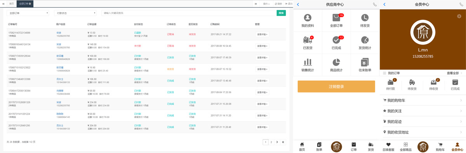Open 往来账单 yen icon

(365, 65)
